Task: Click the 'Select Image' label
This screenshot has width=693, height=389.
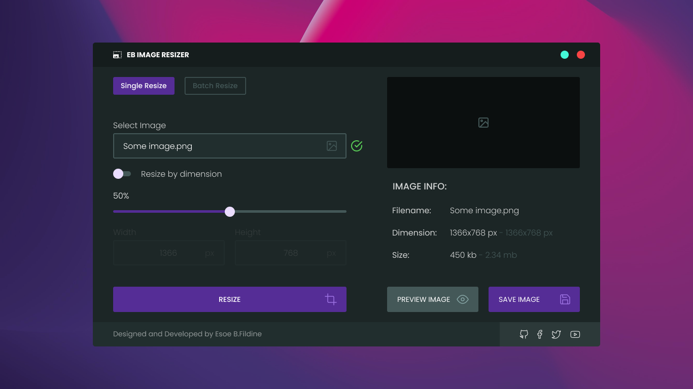Action: point(140,125)
